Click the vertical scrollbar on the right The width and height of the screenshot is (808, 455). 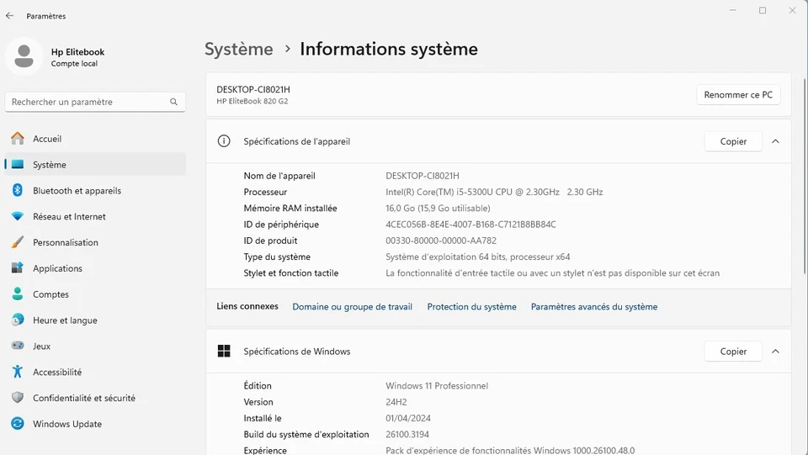tap(805, 175)
